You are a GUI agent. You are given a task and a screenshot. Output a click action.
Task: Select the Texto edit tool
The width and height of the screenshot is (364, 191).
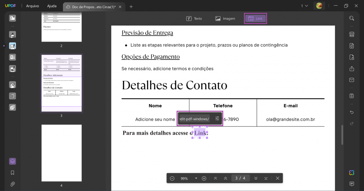click(x=194, y=18)
